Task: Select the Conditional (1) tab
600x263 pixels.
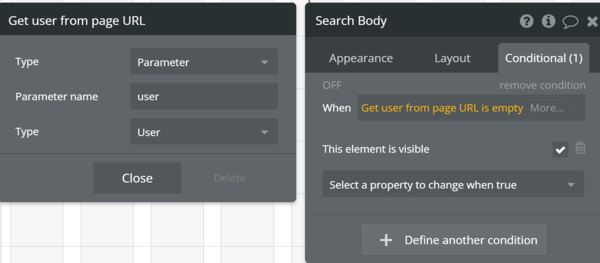Action: tap(544, 58)
